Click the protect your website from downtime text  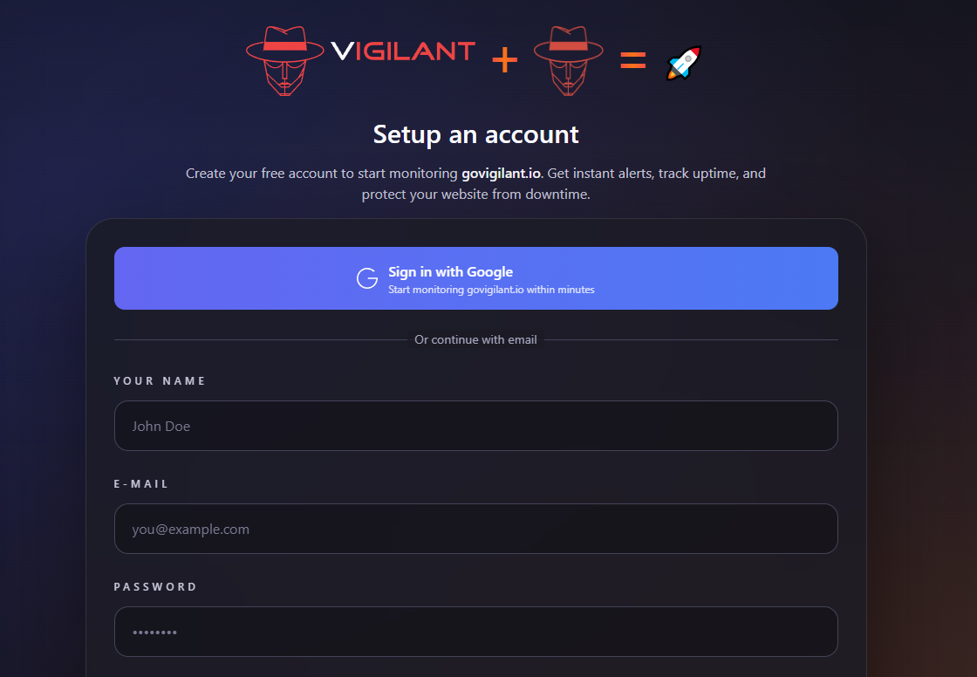coord(476,195)
